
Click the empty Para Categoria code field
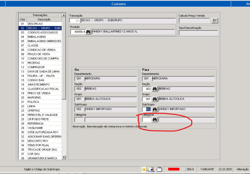pyautogui.click(x=147, y=119)
